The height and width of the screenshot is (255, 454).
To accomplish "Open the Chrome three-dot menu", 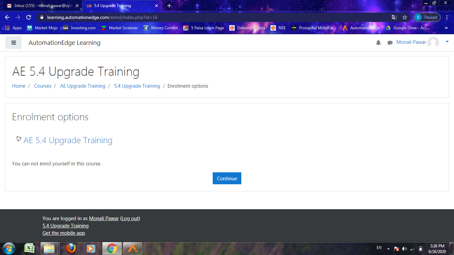I will pyautogui.click(x=447, y=17).
